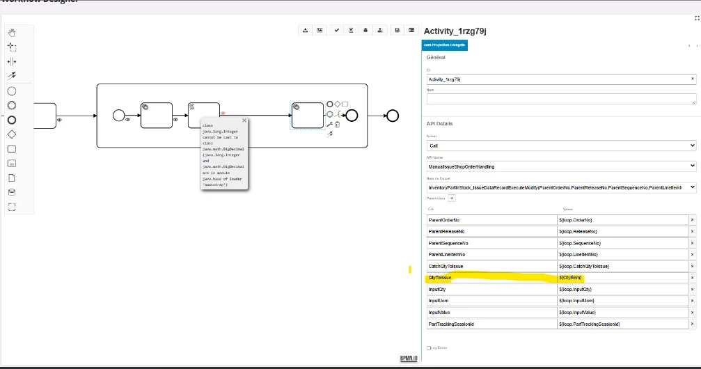The image size is (701, 369).
Task: Pick the global connect tool in palette
Action: pyautogui.click(x=12, y=76)
